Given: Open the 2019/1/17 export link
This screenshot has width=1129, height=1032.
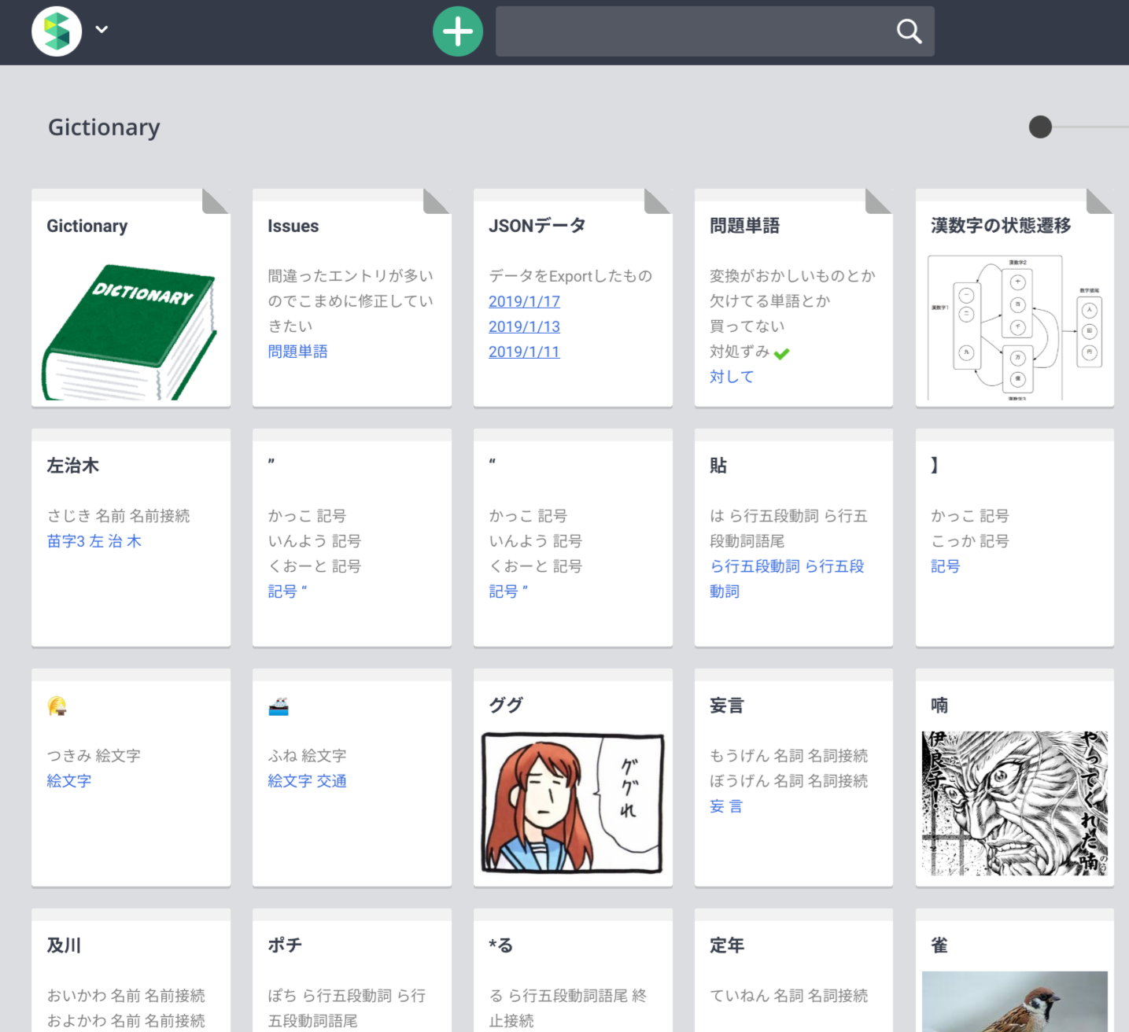Looking at the screenshot, I should pos(524,301).
